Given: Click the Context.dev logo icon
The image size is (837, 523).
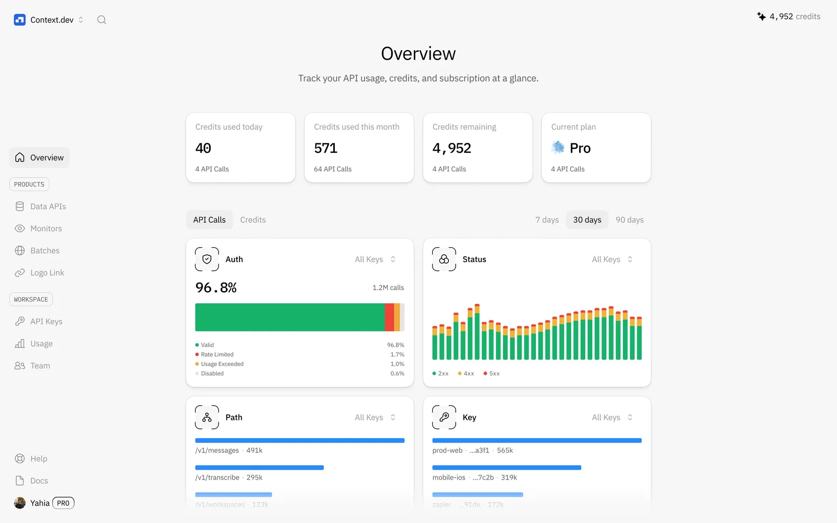Looking at the screenshot, I should point(19,20).
